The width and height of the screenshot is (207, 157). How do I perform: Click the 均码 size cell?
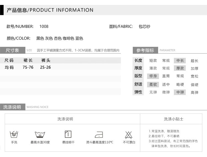click(x=9, y=67)
